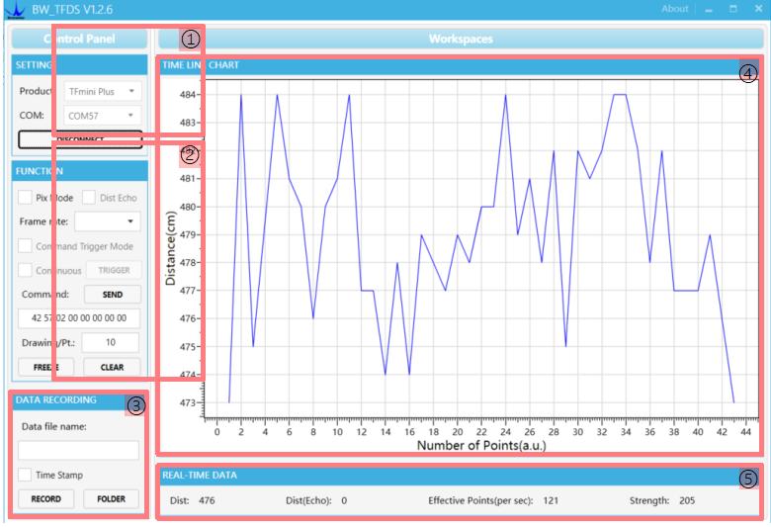Click the Strength value 205
Viewport: 771px width, 527px height.
point(687,500)
